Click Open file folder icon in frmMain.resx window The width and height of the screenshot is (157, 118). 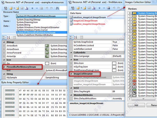(x=78, y=8)
